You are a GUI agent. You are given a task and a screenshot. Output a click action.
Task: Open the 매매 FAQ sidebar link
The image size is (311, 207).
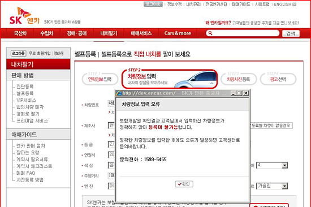26,173
